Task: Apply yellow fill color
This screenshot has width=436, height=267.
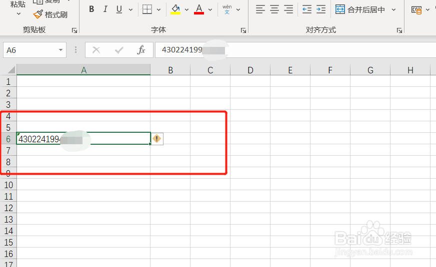Action: click(x=175, y=9)
